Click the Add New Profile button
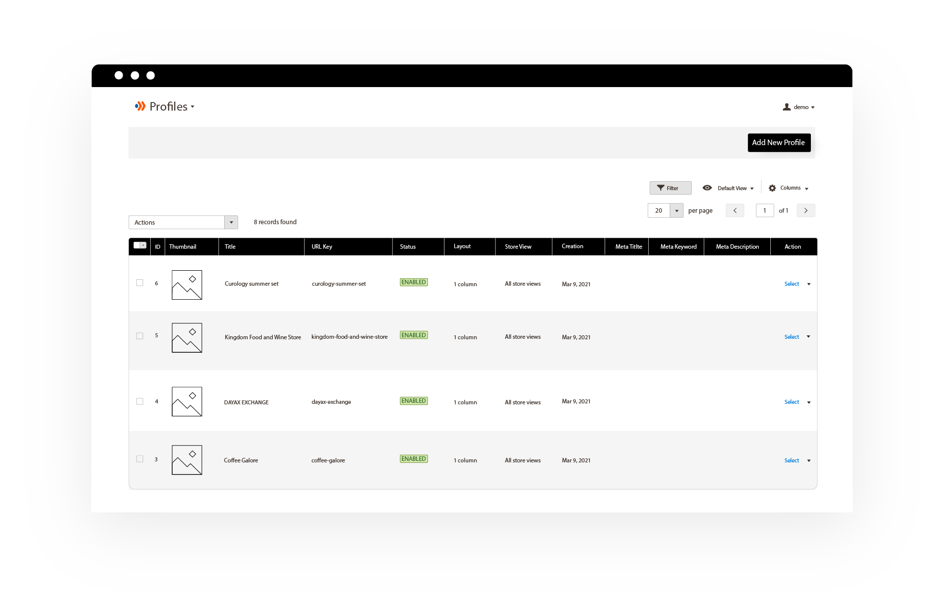 pyautogui.click(x=779, y=143)
